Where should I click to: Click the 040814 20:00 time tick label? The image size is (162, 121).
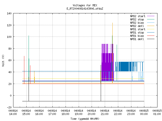tap(92, 112)
